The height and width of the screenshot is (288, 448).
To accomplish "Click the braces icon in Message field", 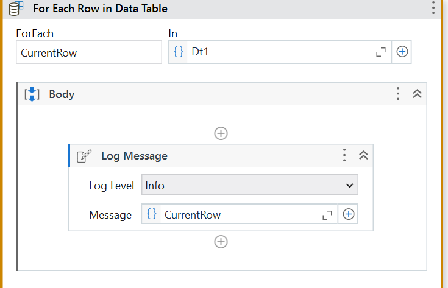I will pyautogui.click(x=152, y=214).
